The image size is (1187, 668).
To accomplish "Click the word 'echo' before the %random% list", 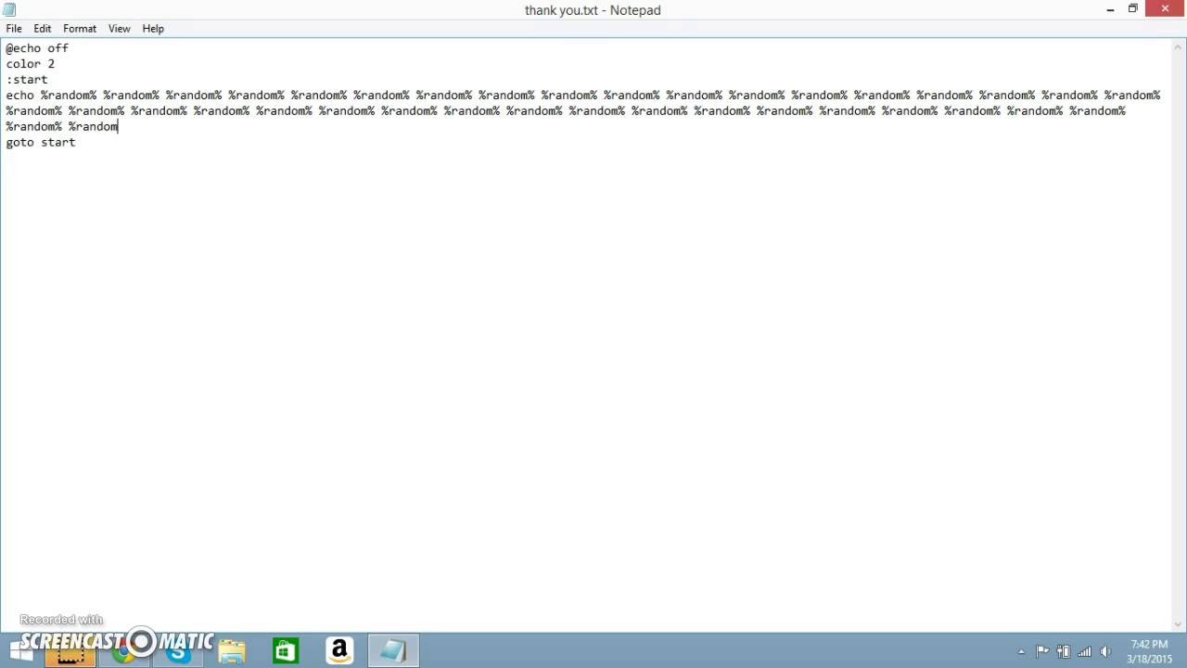I will pos(19,96).
